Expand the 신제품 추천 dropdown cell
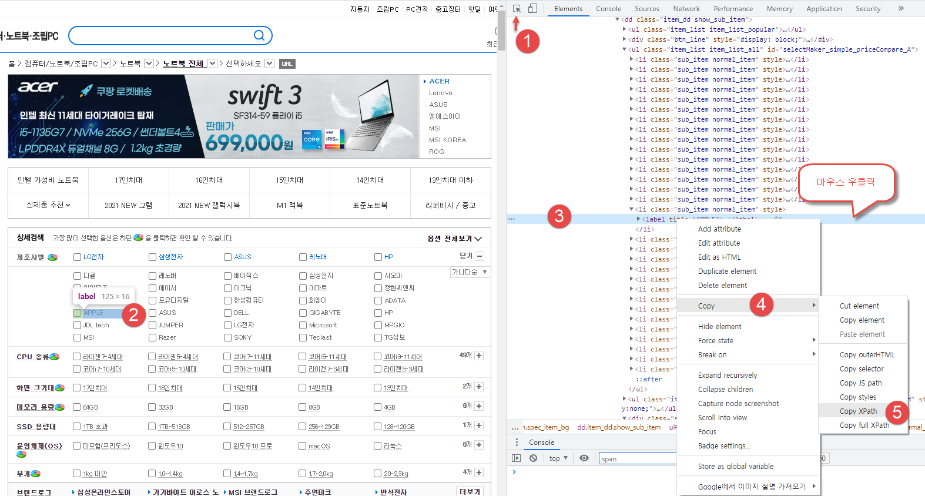Screen dimensions: 925x496 tap(48, 205)
